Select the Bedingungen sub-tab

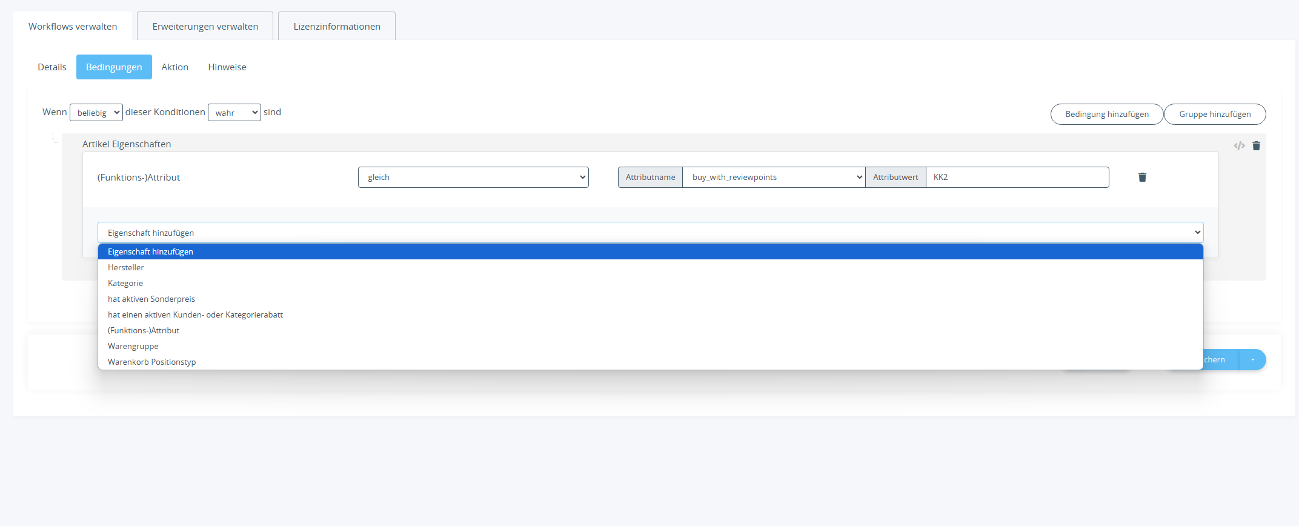point(114,67)
